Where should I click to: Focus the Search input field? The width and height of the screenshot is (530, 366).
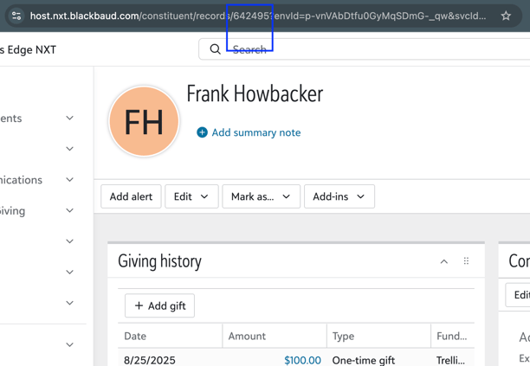364,49
